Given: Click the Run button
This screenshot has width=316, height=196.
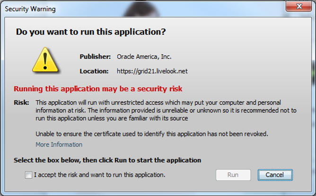Looking at the screenshot, I should (x=233, y=175).
